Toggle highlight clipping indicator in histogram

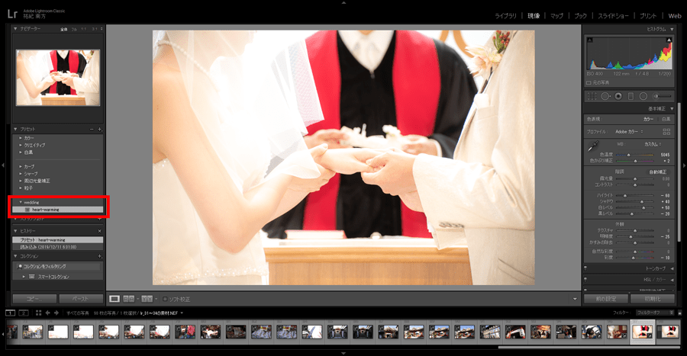click(x=669, y=40)
